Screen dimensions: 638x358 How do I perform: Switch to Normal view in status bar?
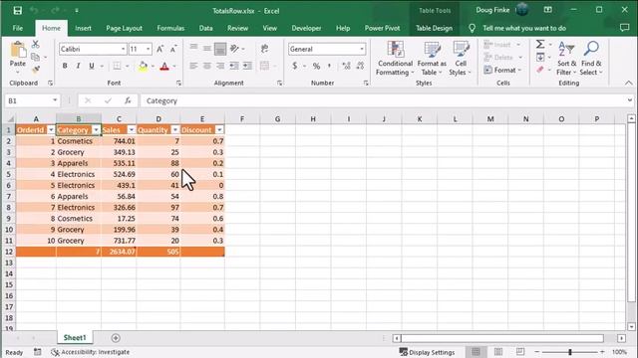476,351
